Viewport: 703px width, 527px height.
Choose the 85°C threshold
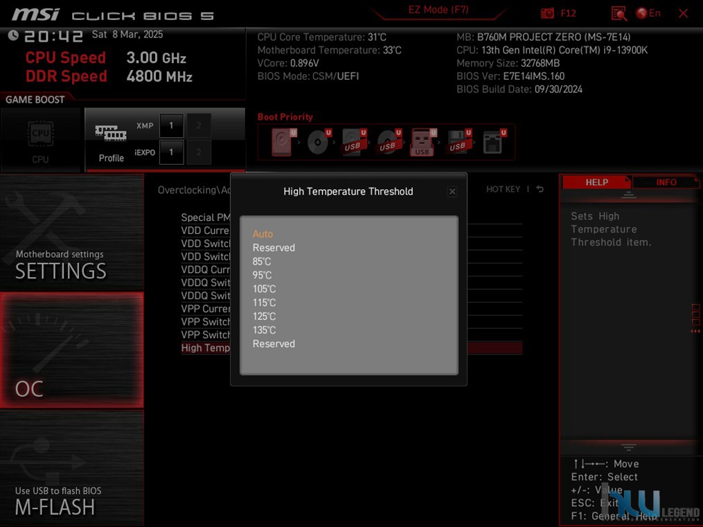click(x=262, y=262)
